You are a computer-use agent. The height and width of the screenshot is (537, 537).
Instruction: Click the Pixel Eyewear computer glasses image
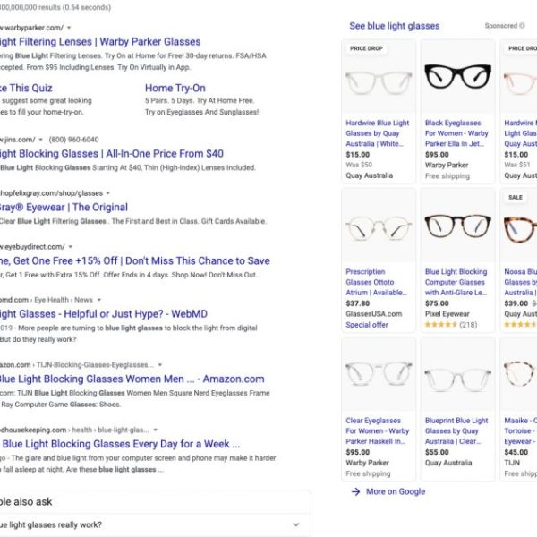tap(456, 226)
